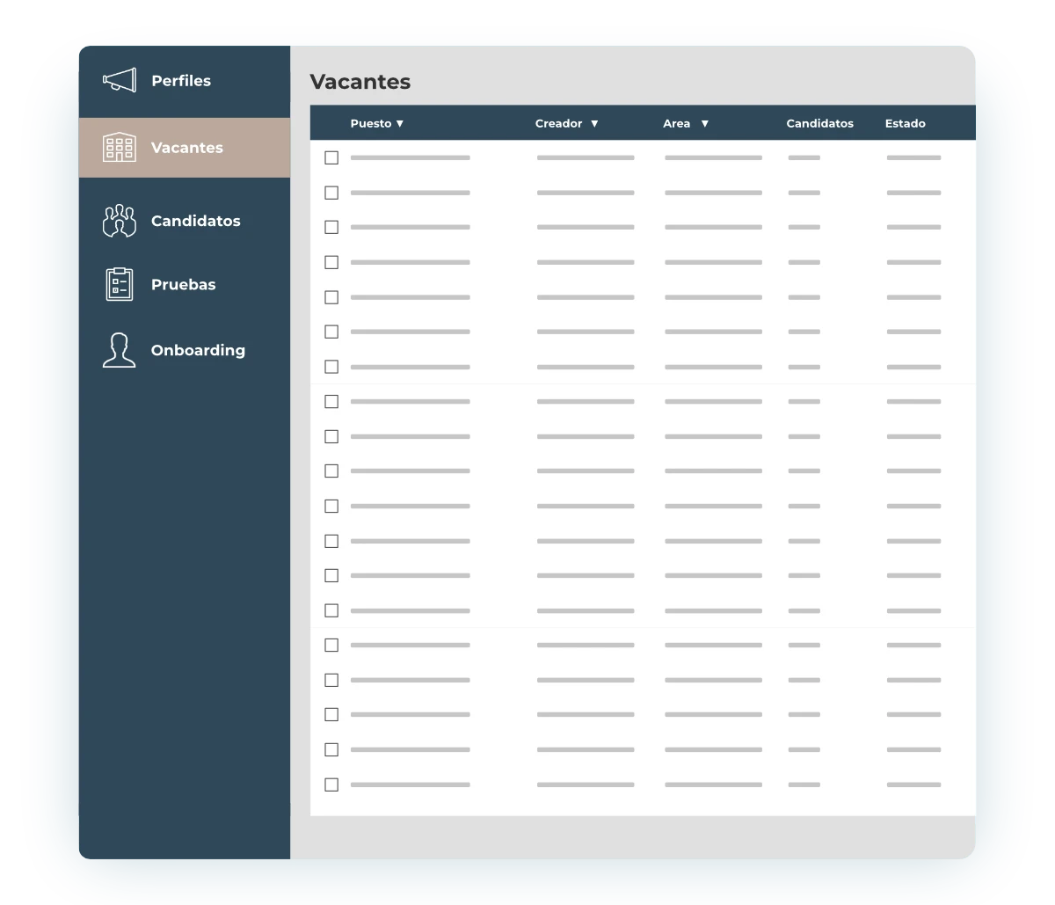Open the Puesto column sort arrow
The image size is (1055, 905).
pos(400,124)
